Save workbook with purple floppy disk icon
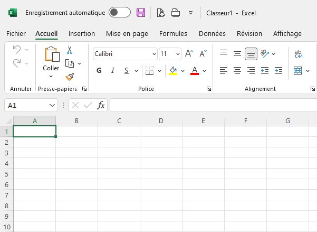This screenshot has width=317, height=232. click(x=141, y=13)
